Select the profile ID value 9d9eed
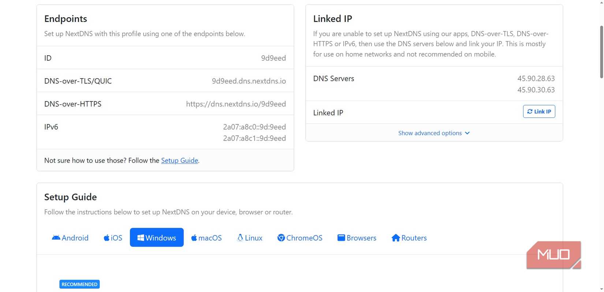The width and height of the screenshot is (604, 292). 273,58
